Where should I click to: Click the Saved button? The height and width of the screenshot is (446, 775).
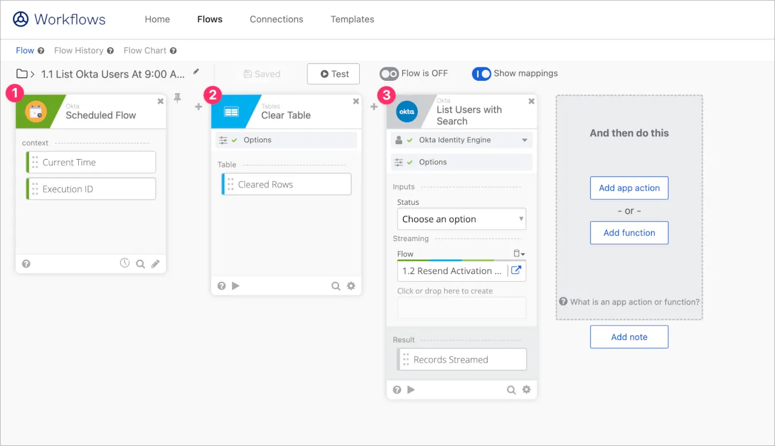[262, 74]
